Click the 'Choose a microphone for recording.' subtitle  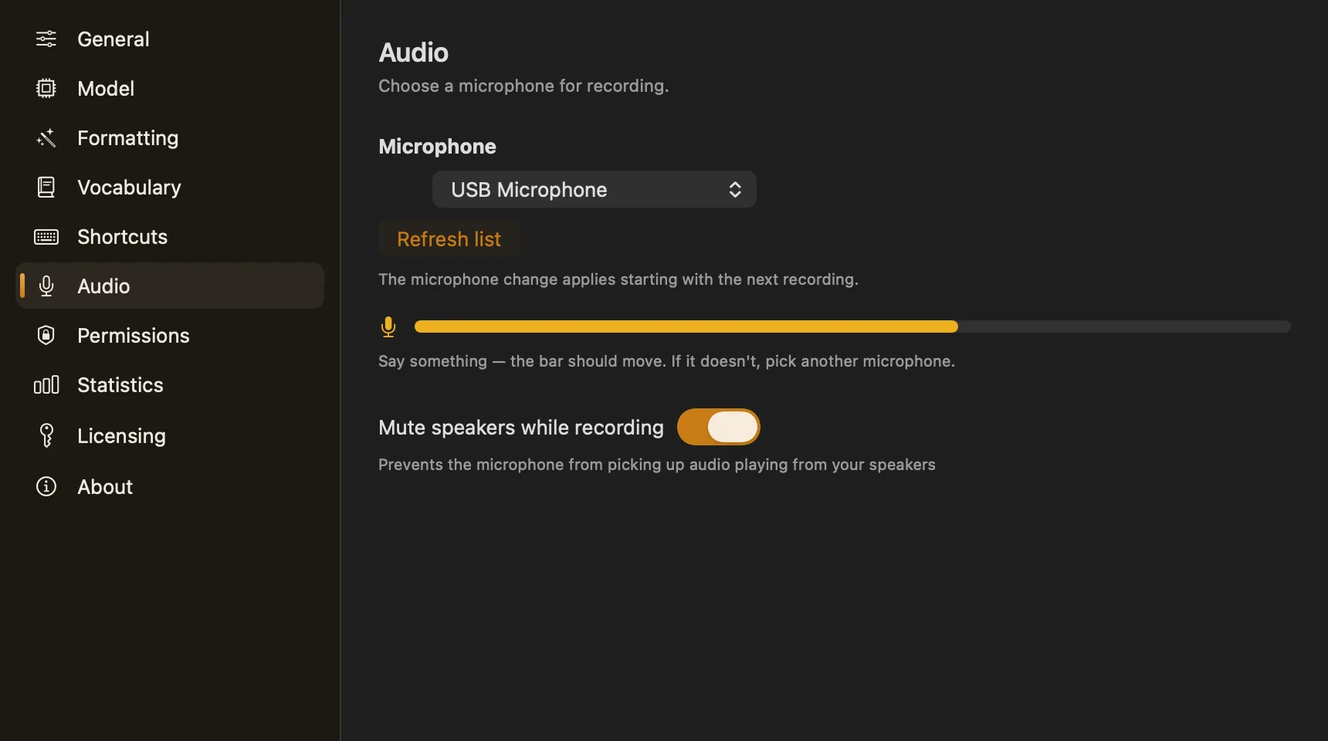pyautogui.click(x=523, y=86)
